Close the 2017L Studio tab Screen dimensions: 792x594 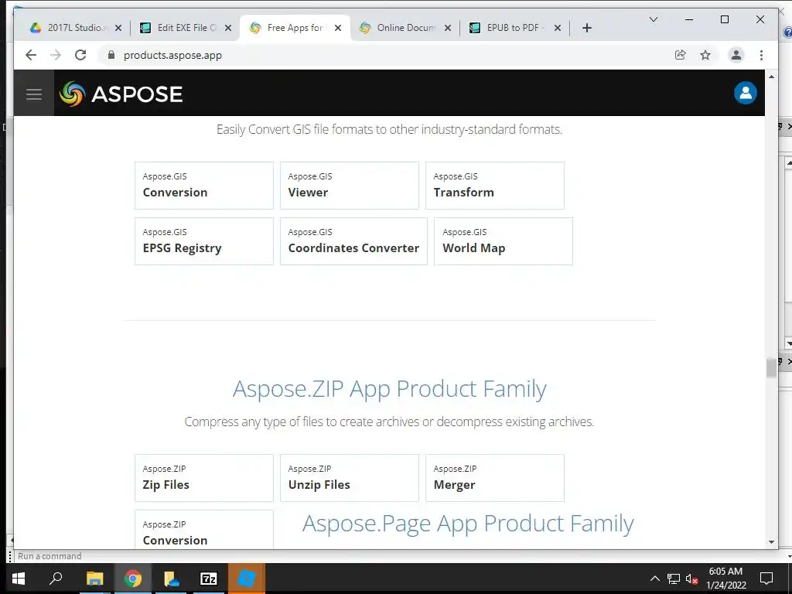[x=118, y=28]
